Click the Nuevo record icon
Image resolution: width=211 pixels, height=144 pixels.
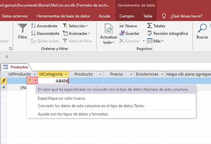point(128,26)
